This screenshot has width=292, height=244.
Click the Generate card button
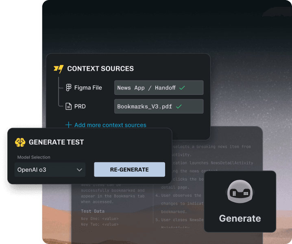click(240, 202)
